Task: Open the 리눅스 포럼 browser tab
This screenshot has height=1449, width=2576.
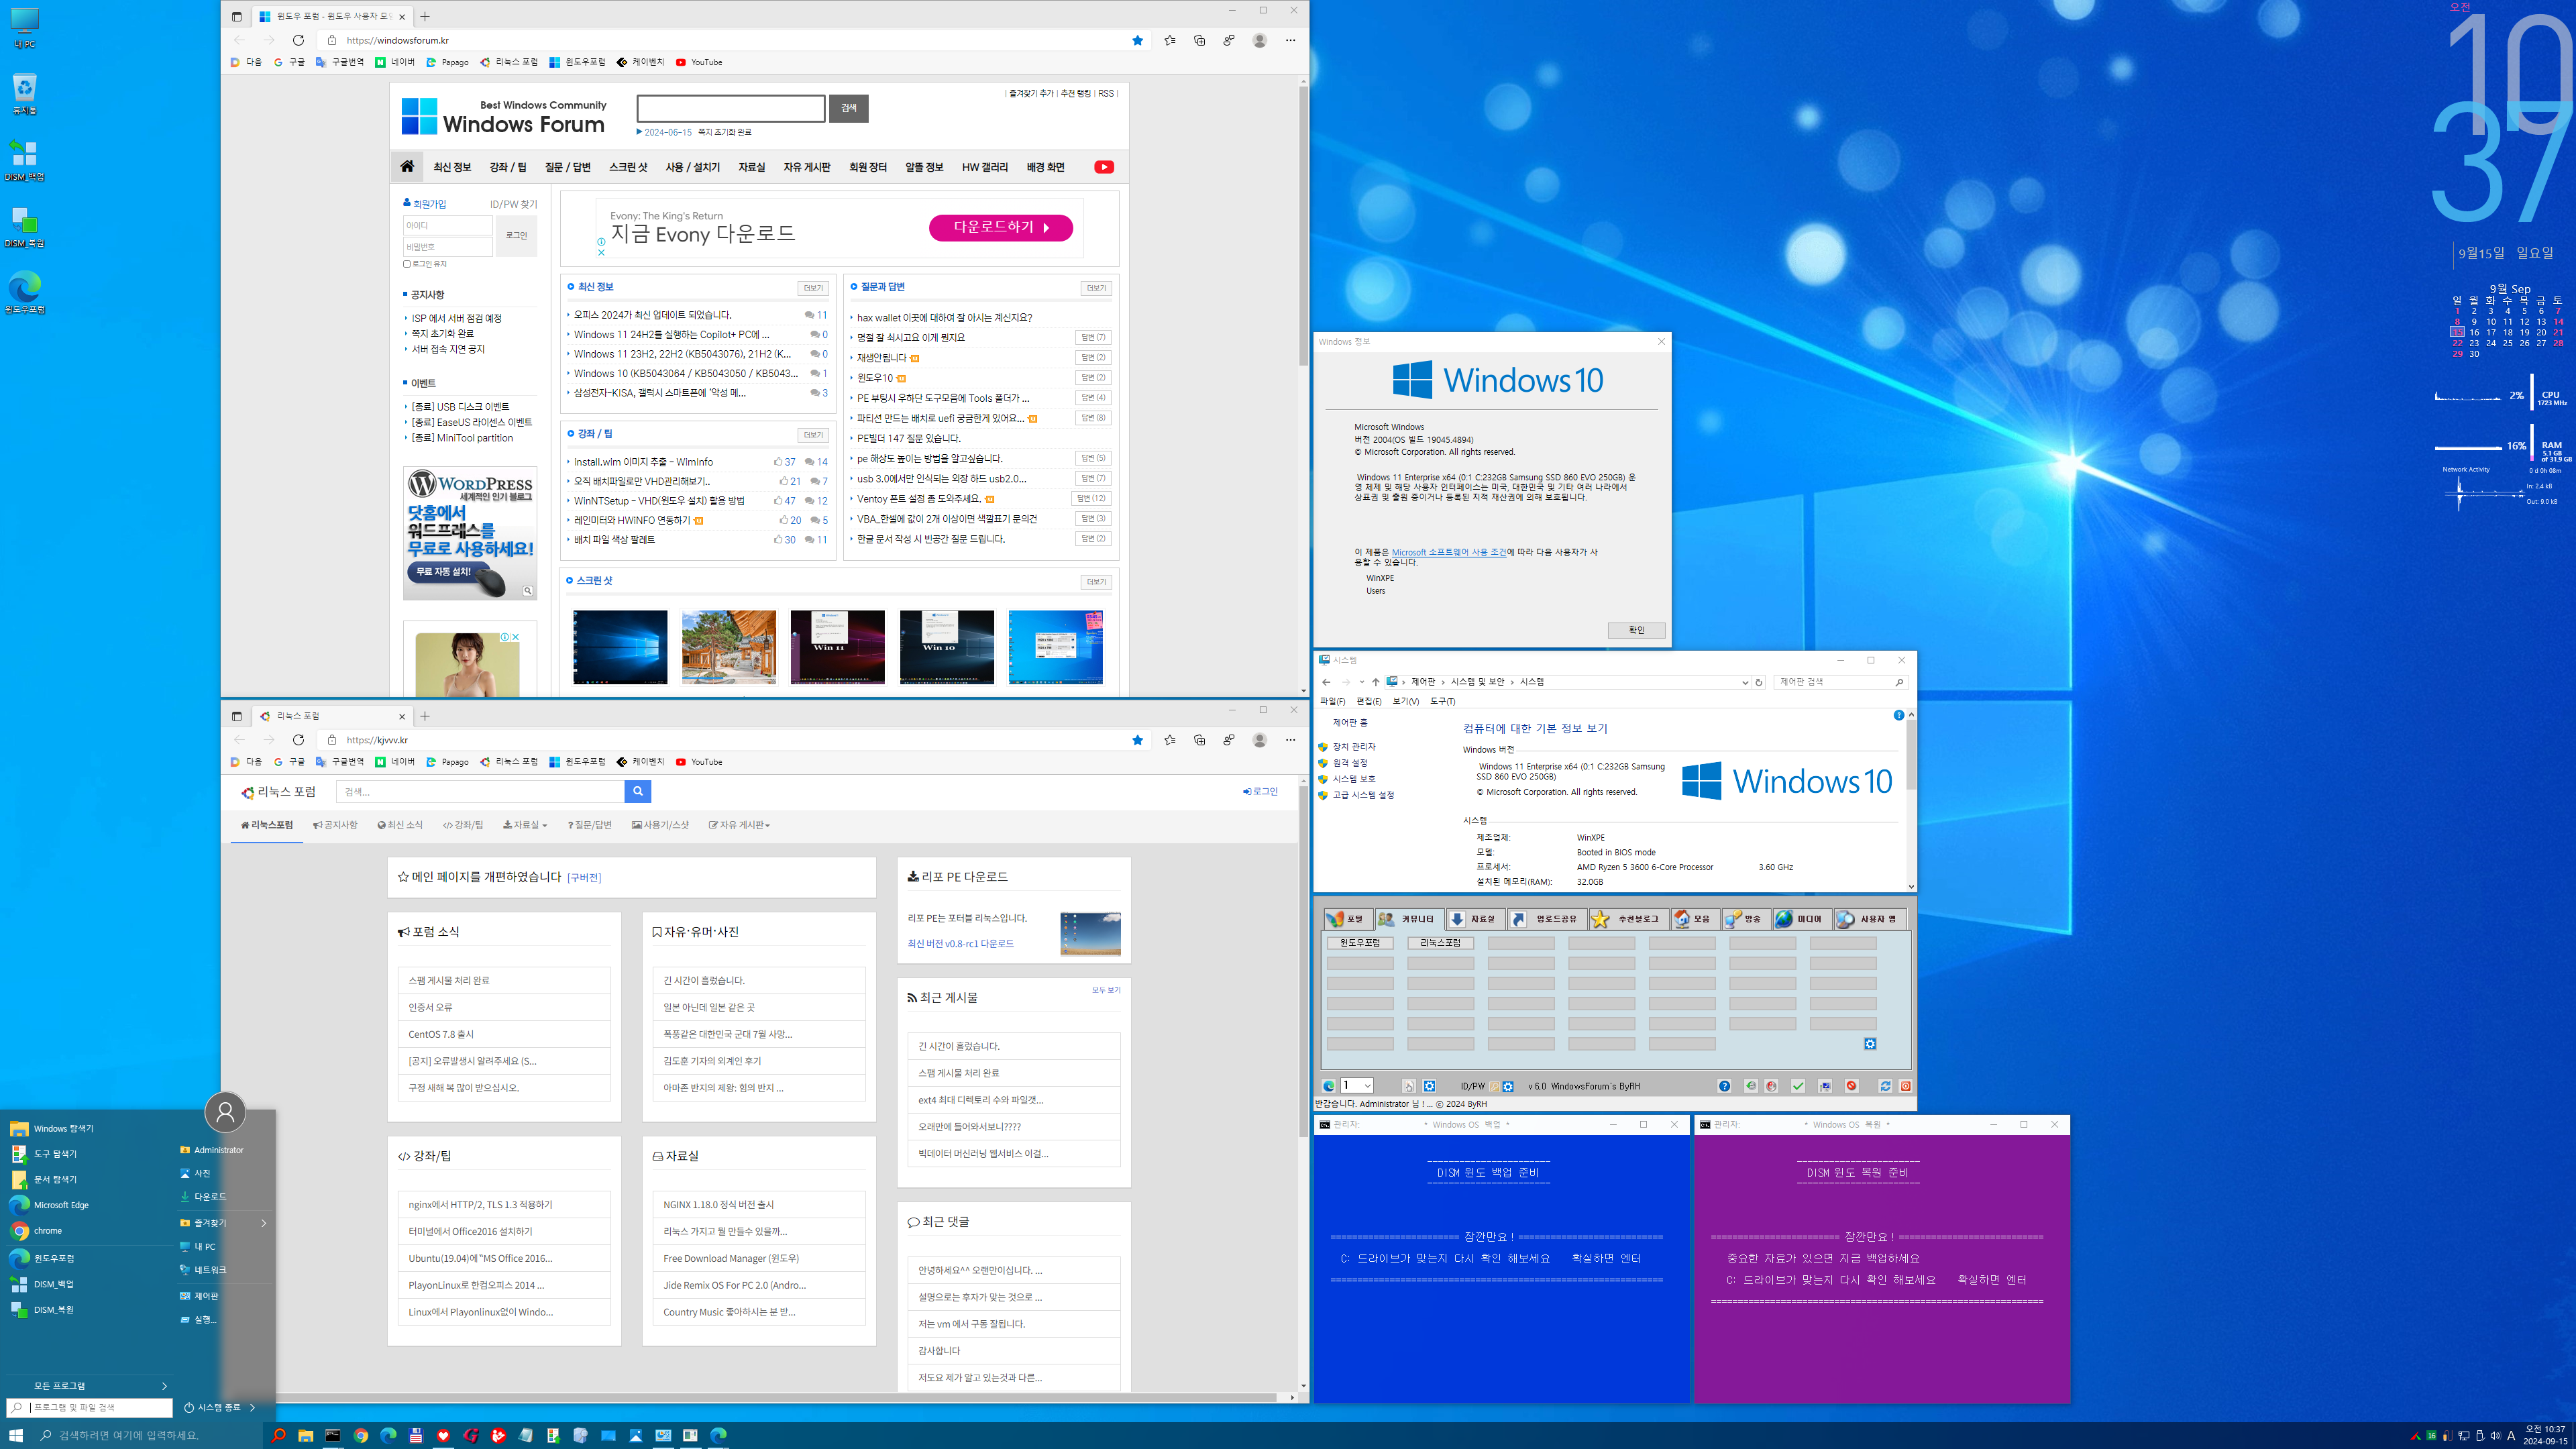Action: (x=332, y=716)
